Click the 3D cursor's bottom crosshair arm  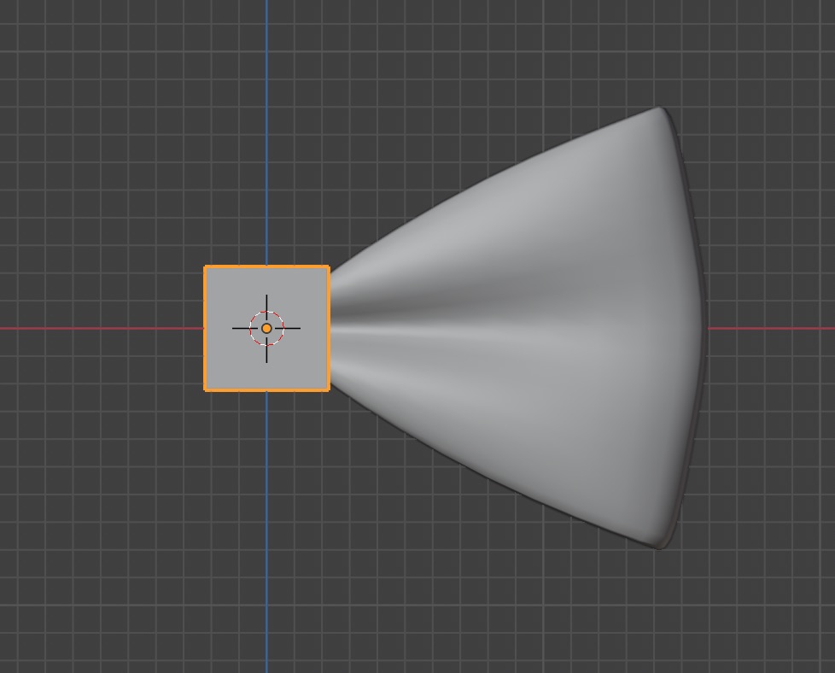coord(266,354)
